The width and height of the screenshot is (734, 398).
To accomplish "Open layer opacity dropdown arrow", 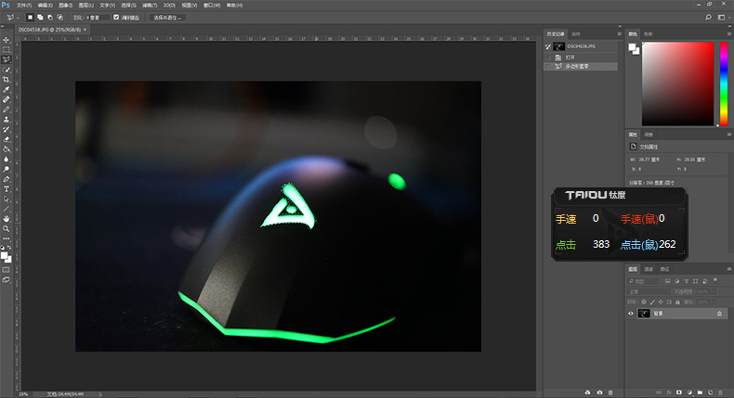I will click(x=714, y=292).
